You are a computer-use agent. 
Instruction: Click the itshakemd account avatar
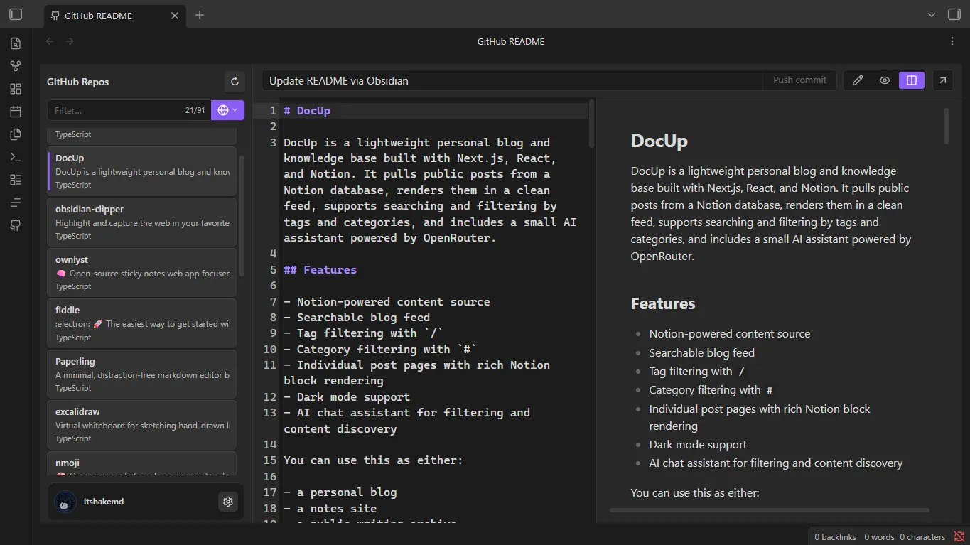pyautogui.click(x=65, y=502)
